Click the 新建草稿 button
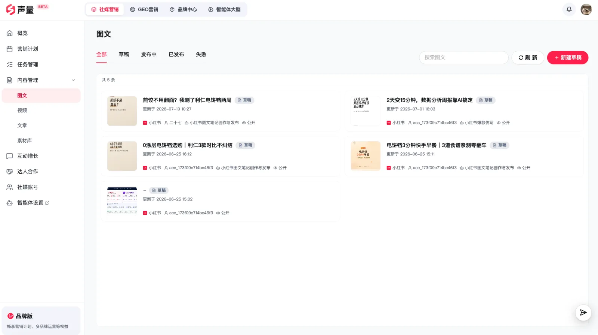The image size is (598, 335). coord(568,58)
